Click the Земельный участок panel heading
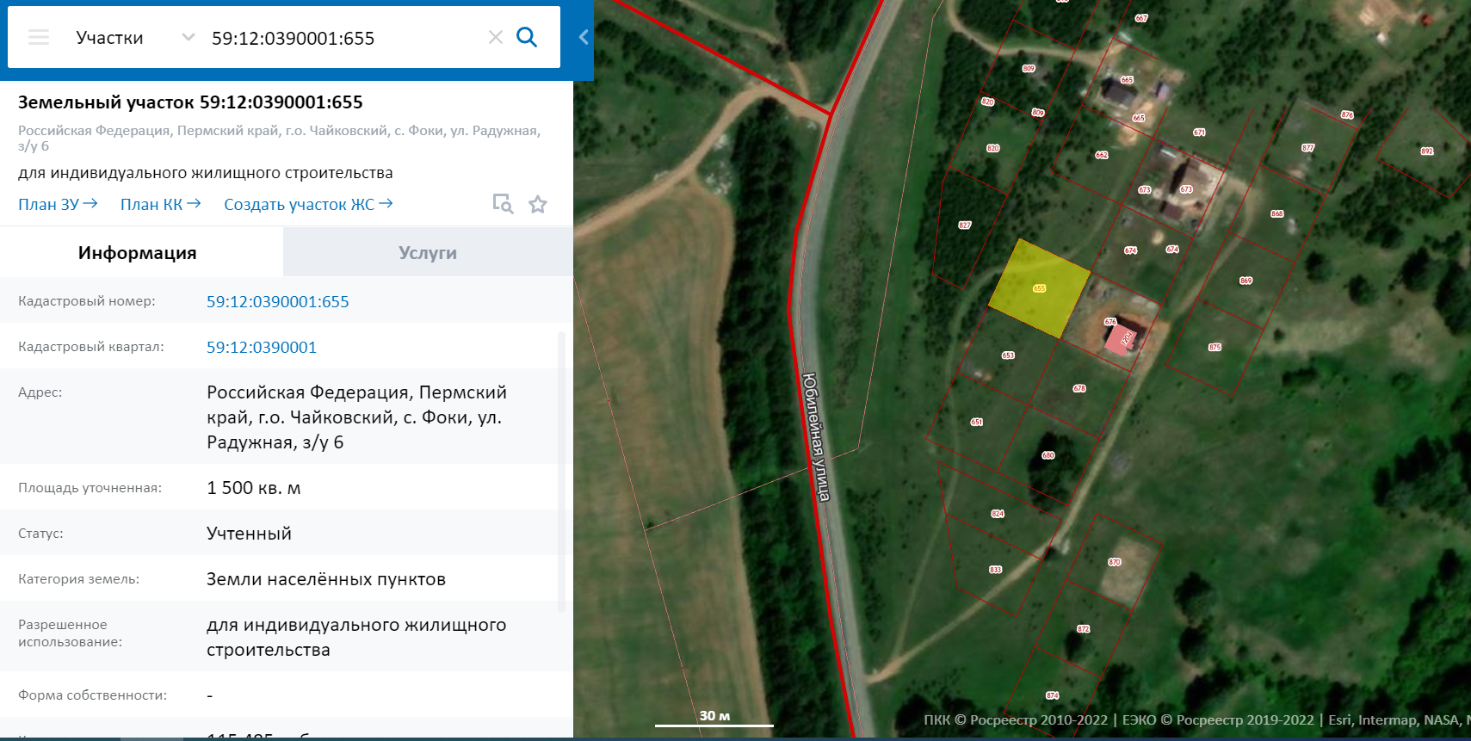1471x741 pixels. 190,102
